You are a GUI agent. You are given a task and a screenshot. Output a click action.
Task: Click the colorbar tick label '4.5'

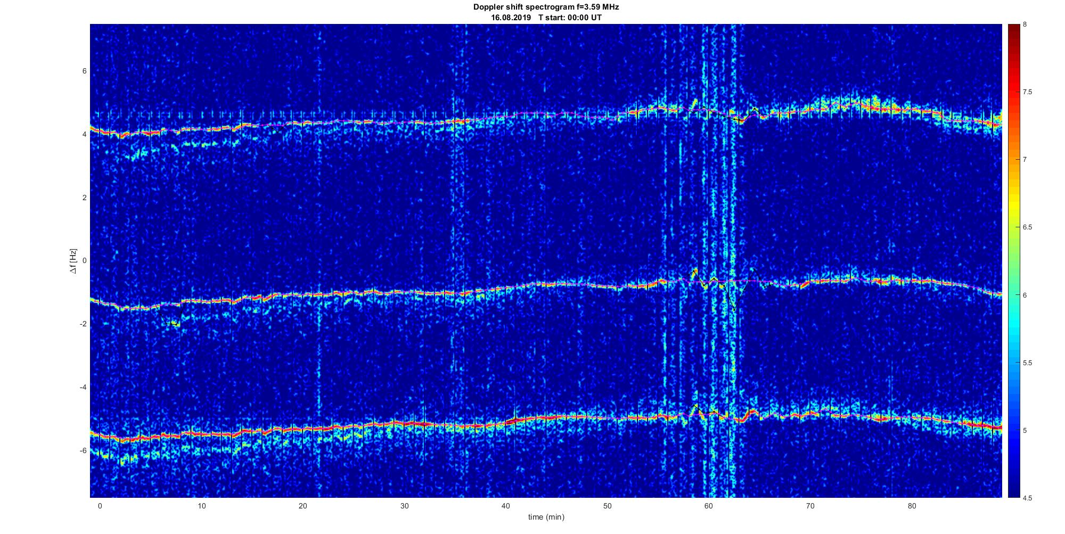(x=1027, y=498)
